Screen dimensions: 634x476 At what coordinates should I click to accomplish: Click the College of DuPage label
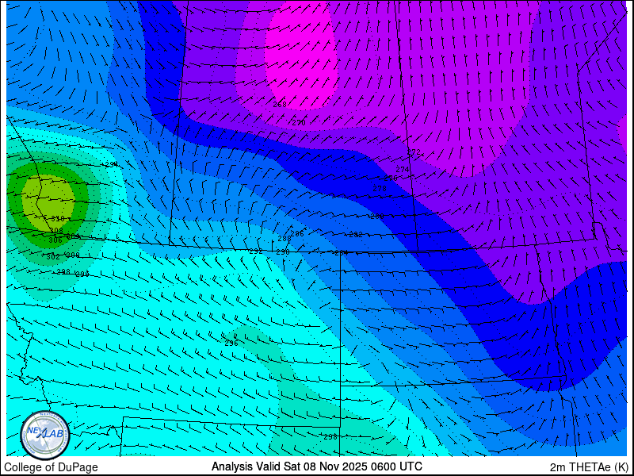pos(51,467)
